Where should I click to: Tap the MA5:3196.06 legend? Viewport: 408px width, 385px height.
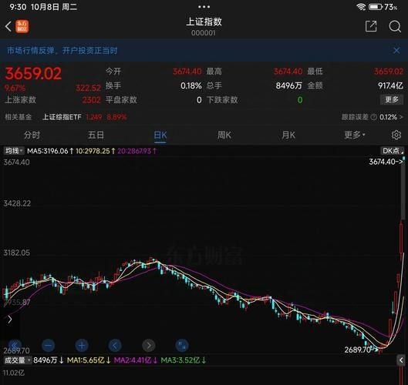pos(50,151)
